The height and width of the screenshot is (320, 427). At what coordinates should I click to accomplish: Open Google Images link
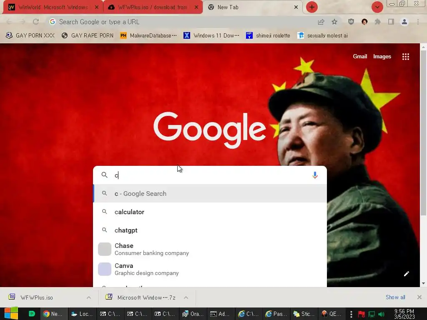click(x=382, y=57)
